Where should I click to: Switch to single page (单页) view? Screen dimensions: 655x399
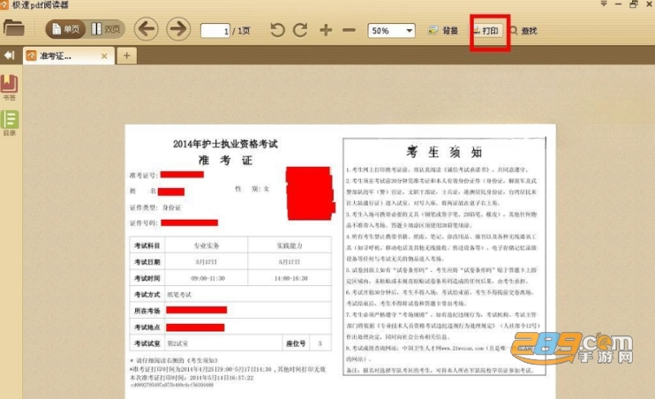tap(65, 29)
